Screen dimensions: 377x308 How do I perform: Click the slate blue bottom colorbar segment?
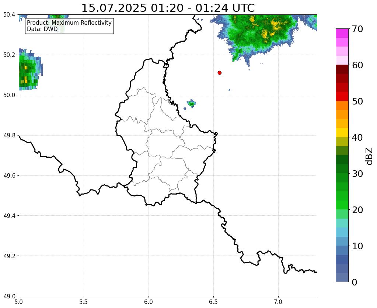click(342, 277)
